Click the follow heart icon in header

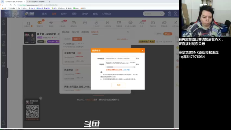(x=175, y=13)
